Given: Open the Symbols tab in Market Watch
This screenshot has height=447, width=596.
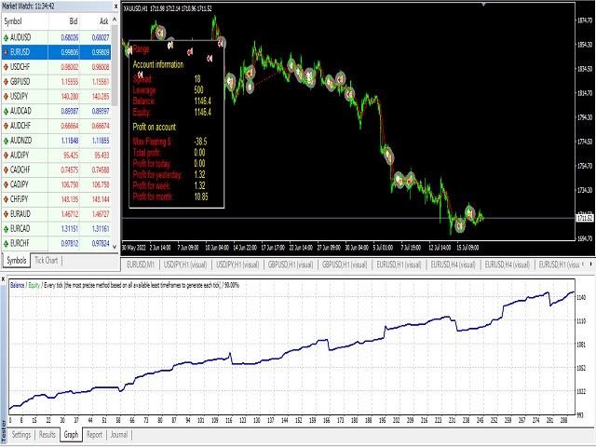Looking at the screenshot, I should (17, 260).
